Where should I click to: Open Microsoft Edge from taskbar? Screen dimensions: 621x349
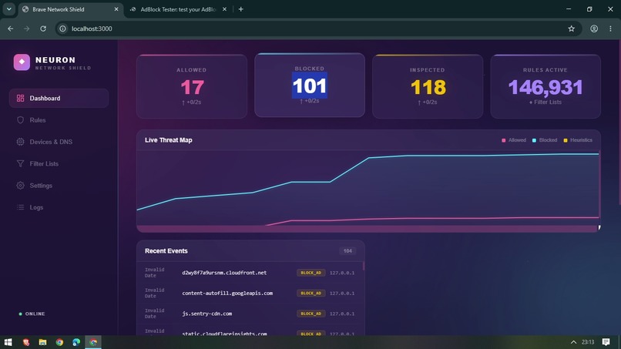pyautogui.click(x=76, y=342)
